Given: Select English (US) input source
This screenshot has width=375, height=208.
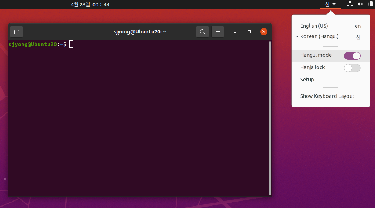Looking at the screenshot, I should [x=330, y=26].
